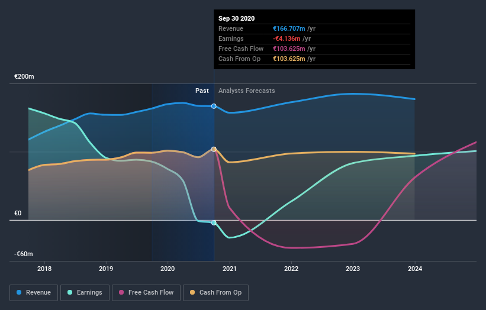Click the -€4.136m earnings value
Screen dimensions: 486x310
[287, 38]
